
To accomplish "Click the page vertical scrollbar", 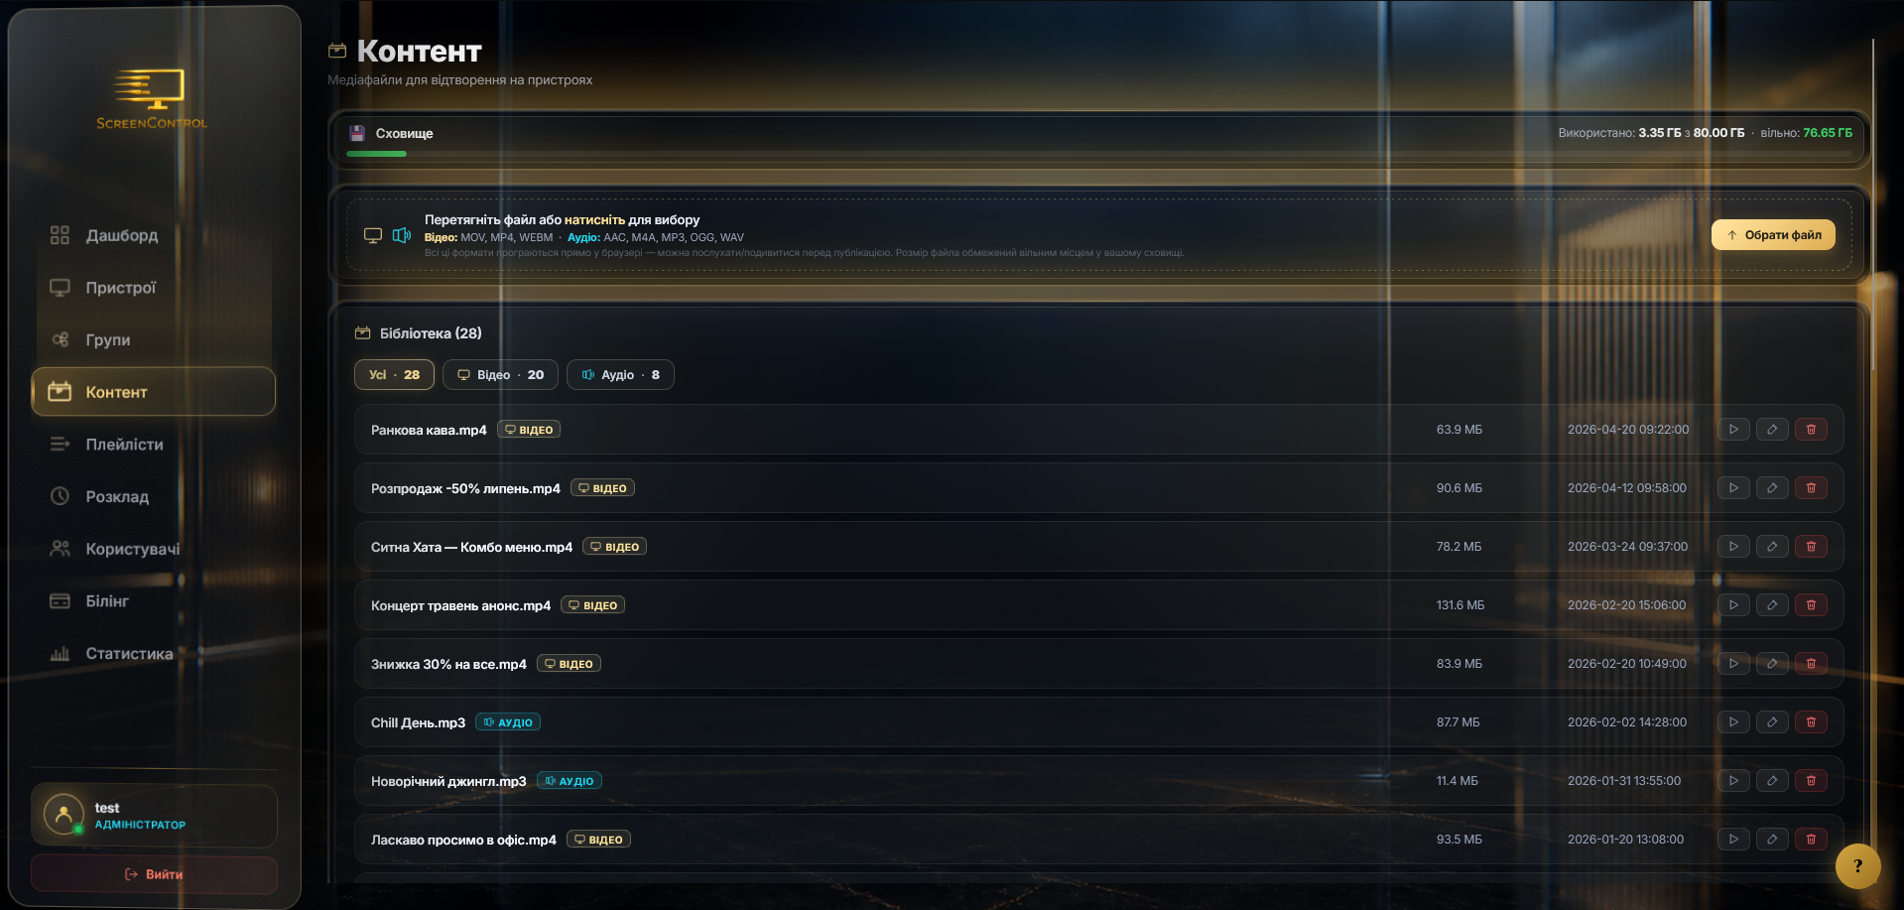I will coord(1873,204).
